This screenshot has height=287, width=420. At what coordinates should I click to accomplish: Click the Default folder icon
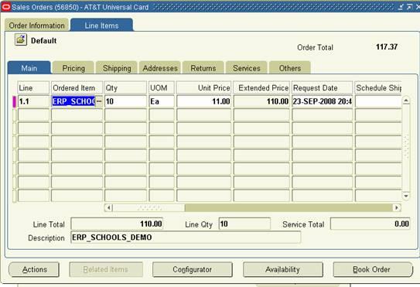21,40
